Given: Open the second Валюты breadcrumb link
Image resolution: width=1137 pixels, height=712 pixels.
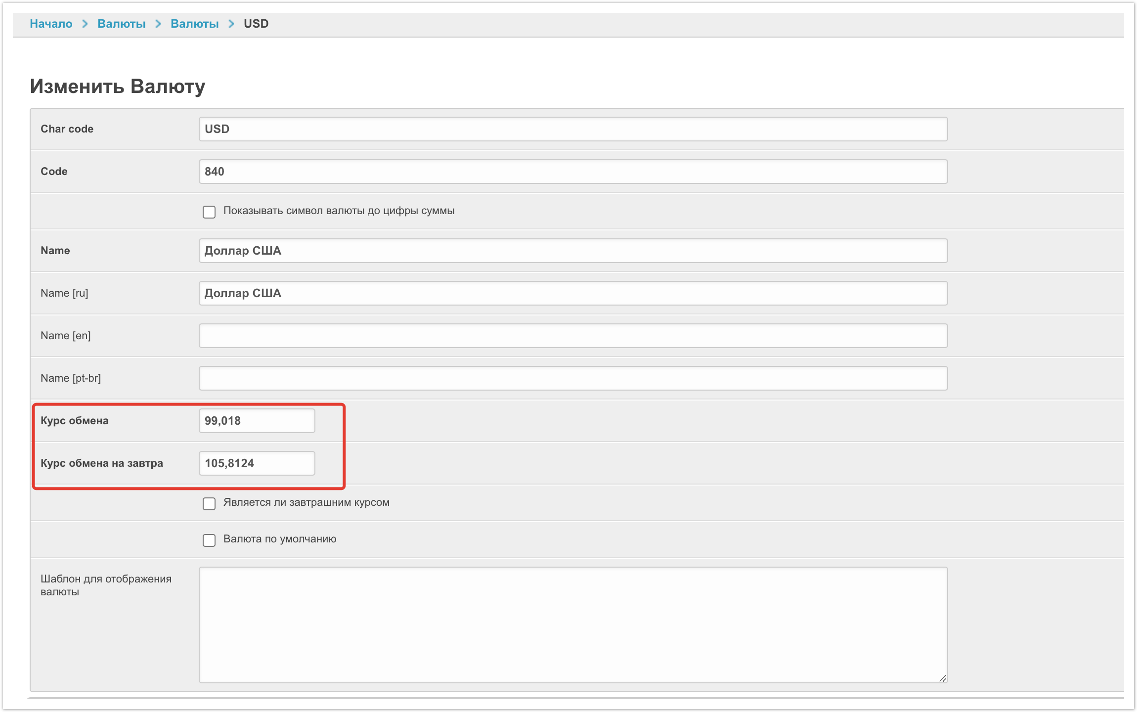Looking at the screenshot, I should click(x=194, y=24).
